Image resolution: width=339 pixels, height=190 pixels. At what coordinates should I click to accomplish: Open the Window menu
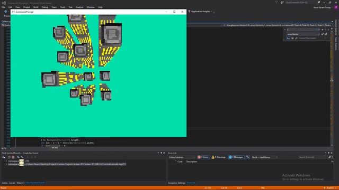(x=91, y=7)
